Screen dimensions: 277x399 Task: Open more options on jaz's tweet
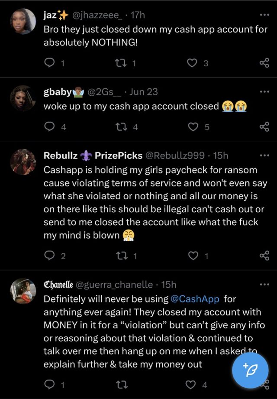(264, 14)
